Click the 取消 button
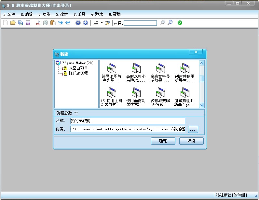259x200 pixels. pos(191,141)
